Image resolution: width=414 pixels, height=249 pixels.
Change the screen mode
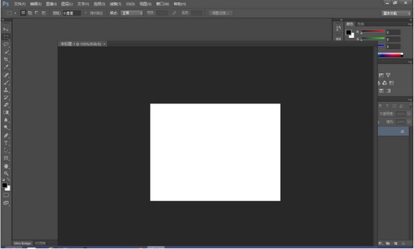coord(6,203)
